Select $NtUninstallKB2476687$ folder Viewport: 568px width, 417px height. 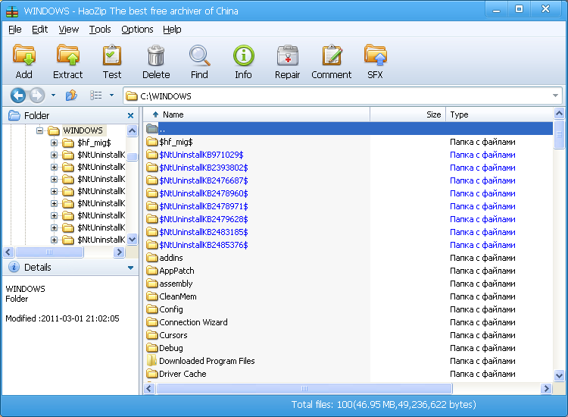[204, 180]
